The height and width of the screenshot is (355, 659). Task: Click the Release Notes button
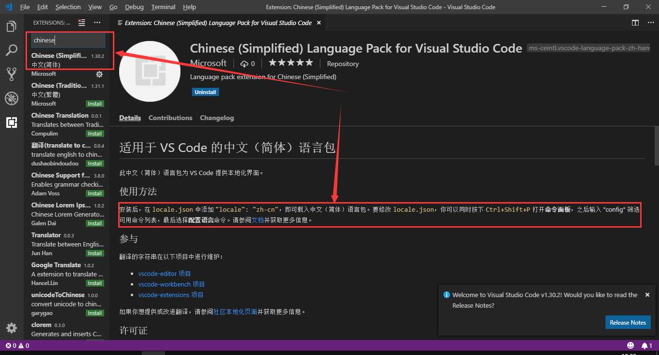pyautogui.click(x=628, y=322)
